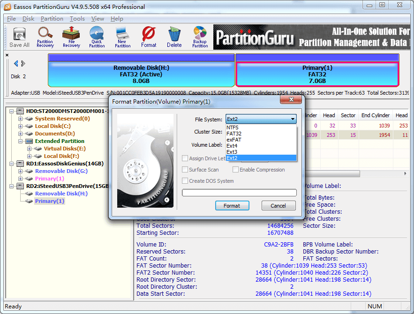Toggle the Surface Scan checkbox
414x314 pixels.
[185, 170]
